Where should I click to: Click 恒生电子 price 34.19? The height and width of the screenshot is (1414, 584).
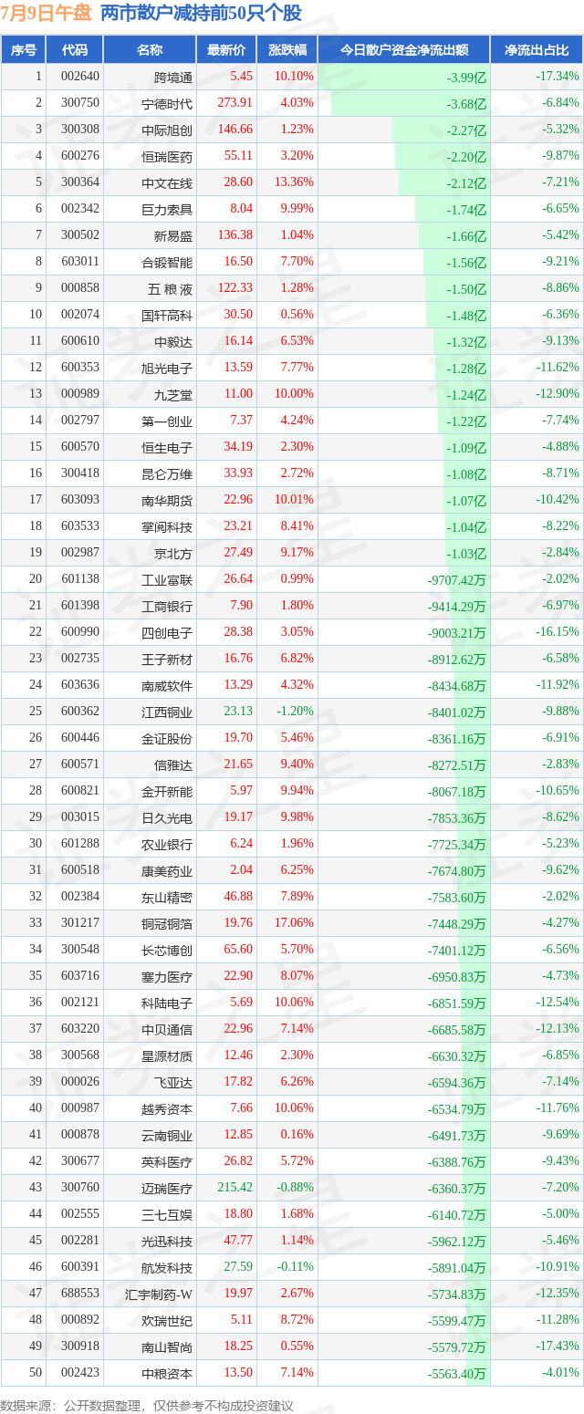(238, 447)
